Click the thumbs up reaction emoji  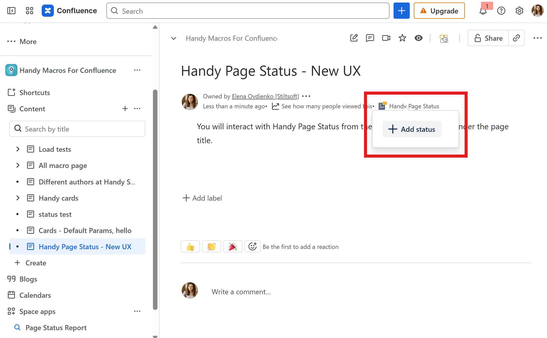(190, 247)
